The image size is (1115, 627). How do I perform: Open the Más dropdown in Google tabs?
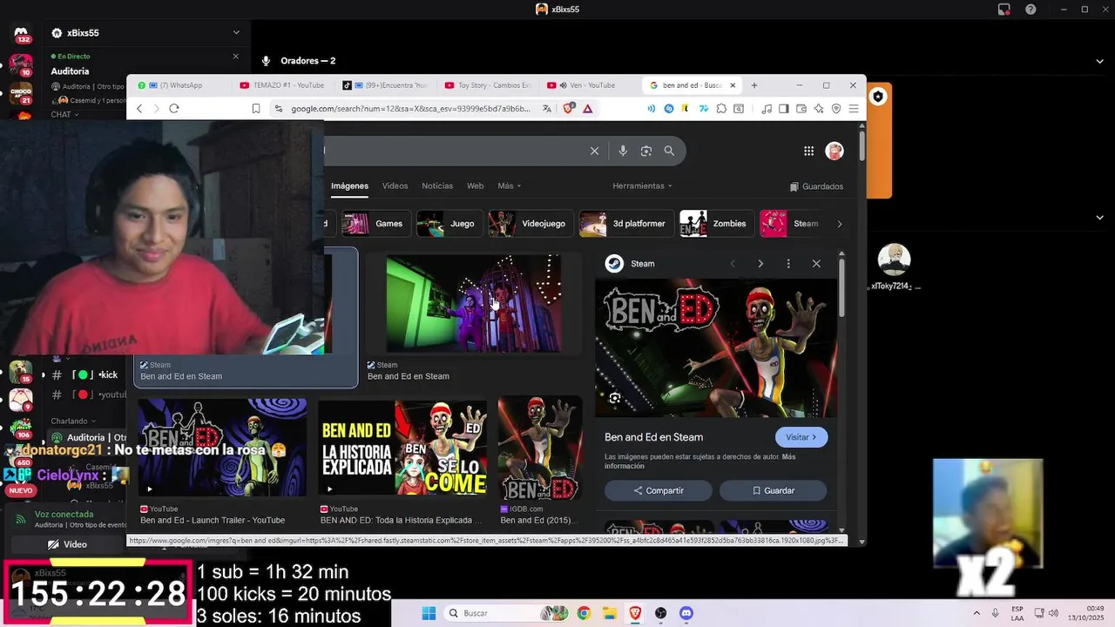[510, 186]
